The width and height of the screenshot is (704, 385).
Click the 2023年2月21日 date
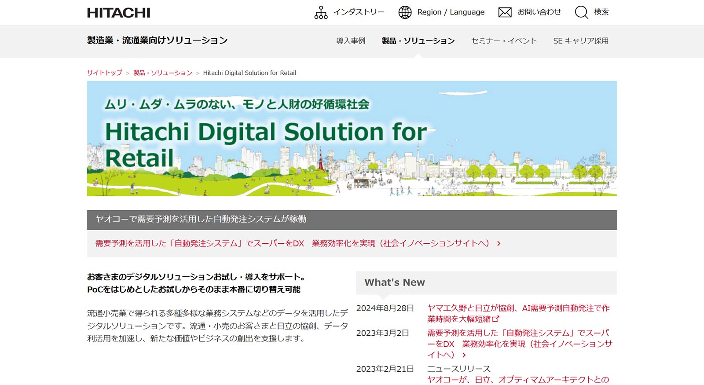pos(385,369)
